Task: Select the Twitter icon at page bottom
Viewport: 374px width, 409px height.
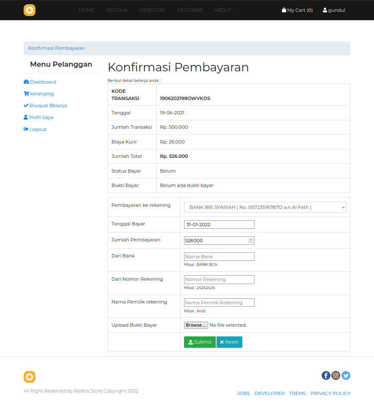Action: [346, 375]
